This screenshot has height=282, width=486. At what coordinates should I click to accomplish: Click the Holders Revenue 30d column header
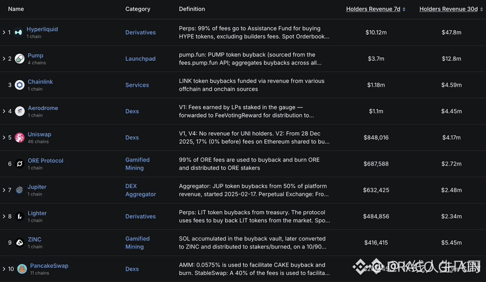(x=448, y=9)
